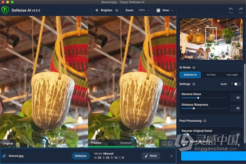
Task: Click the Original label on left image
Action: [x=8, y=143]
